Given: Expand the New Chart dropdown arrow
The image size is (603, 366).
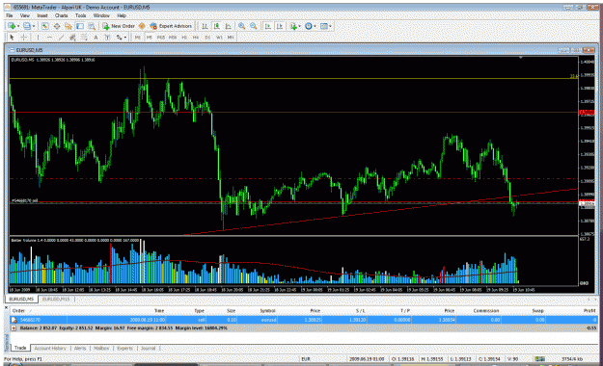Looking at the screenshot, I should tap(18, 26).
